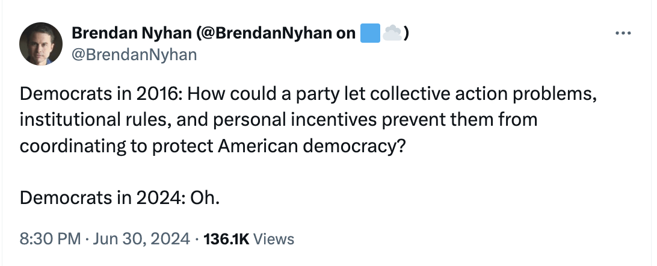The image size is (657, 266).
Task: Click the closing parenthesis after the cloud emoji
Action: point(407,34)
